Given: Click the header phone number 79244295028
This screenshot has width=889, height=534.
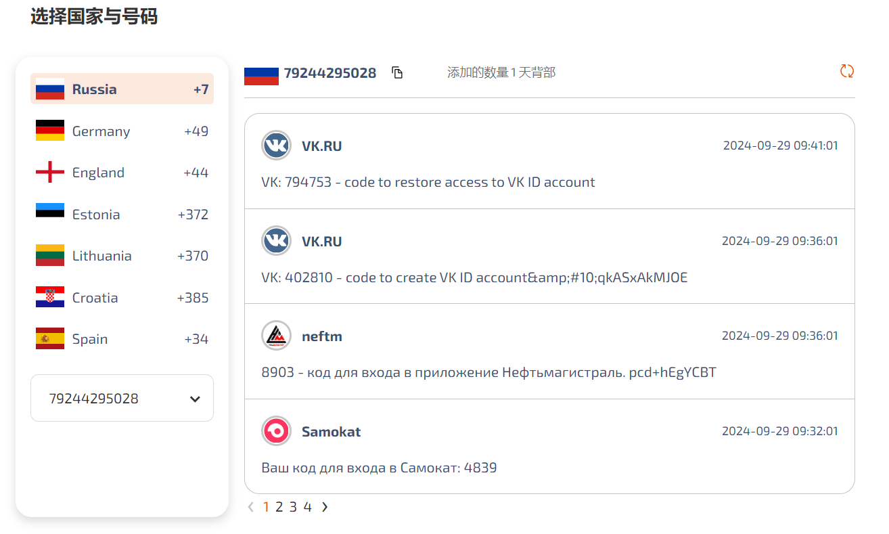Looking at the screenshot, I should [329, 73].
